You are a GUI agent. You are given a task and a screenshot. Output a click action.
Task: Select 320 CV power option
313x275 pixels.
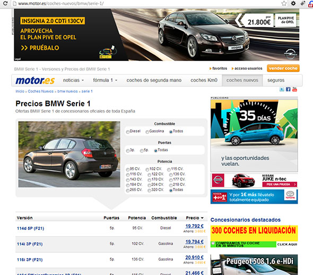pyautogui.click(x=149, y=190)
